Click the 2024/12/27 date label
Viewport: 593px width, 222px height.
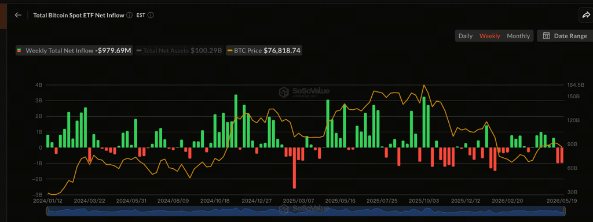pyautogui.click(x=257, y=201)
